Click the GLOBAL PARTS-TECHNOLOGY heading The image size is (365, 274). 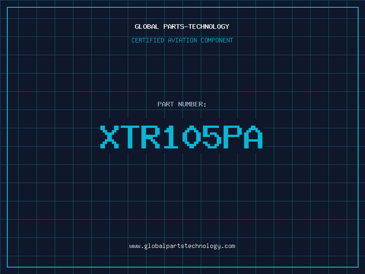182,26
